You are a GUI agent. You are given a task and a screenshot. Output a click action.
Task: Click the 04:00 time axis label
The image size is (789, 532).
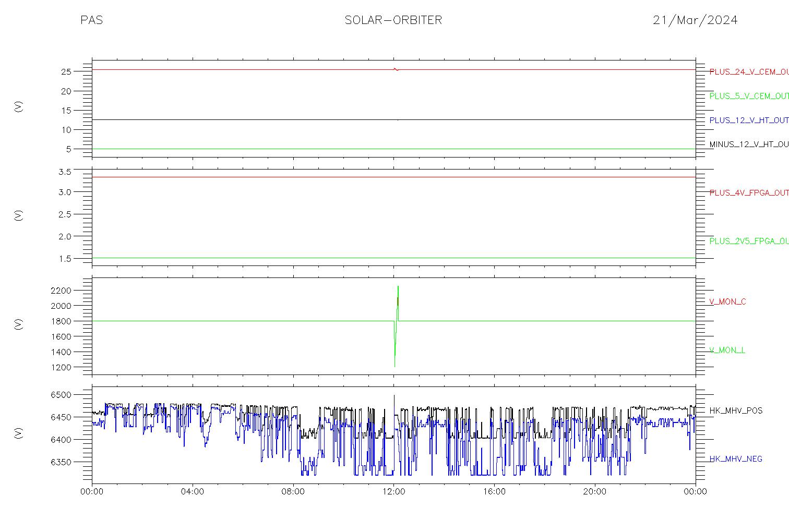point(193,491)
